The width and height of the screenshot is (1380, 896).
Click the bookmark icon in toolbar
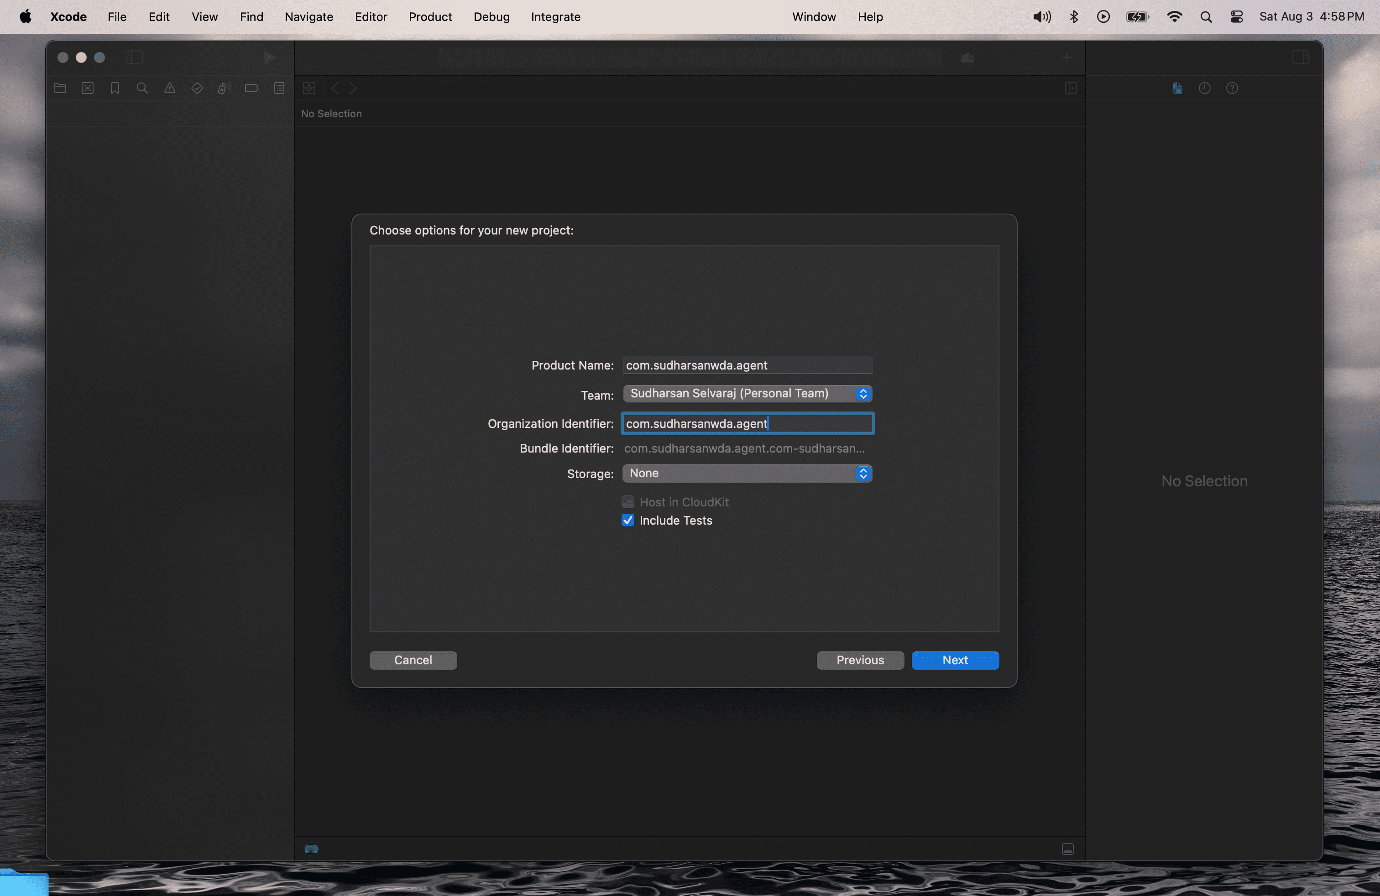click(115, 89)
